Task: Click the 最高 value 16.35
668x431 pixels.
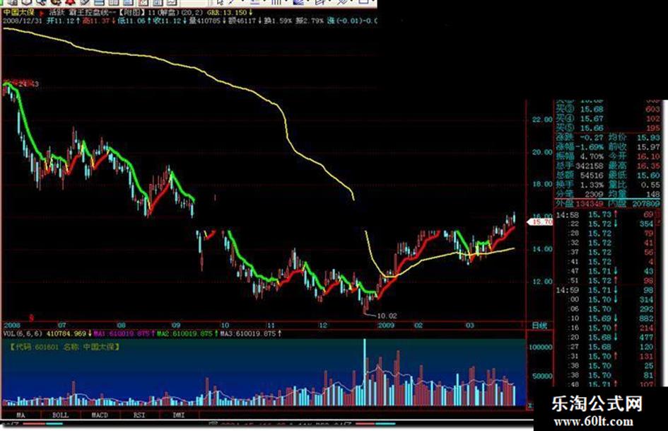Action: pos(648,166)
